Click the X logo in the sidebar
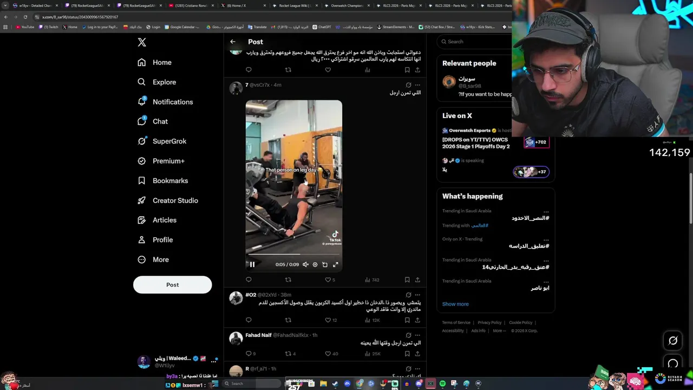This screenshot has height=390, width=693. click(142, 42)
